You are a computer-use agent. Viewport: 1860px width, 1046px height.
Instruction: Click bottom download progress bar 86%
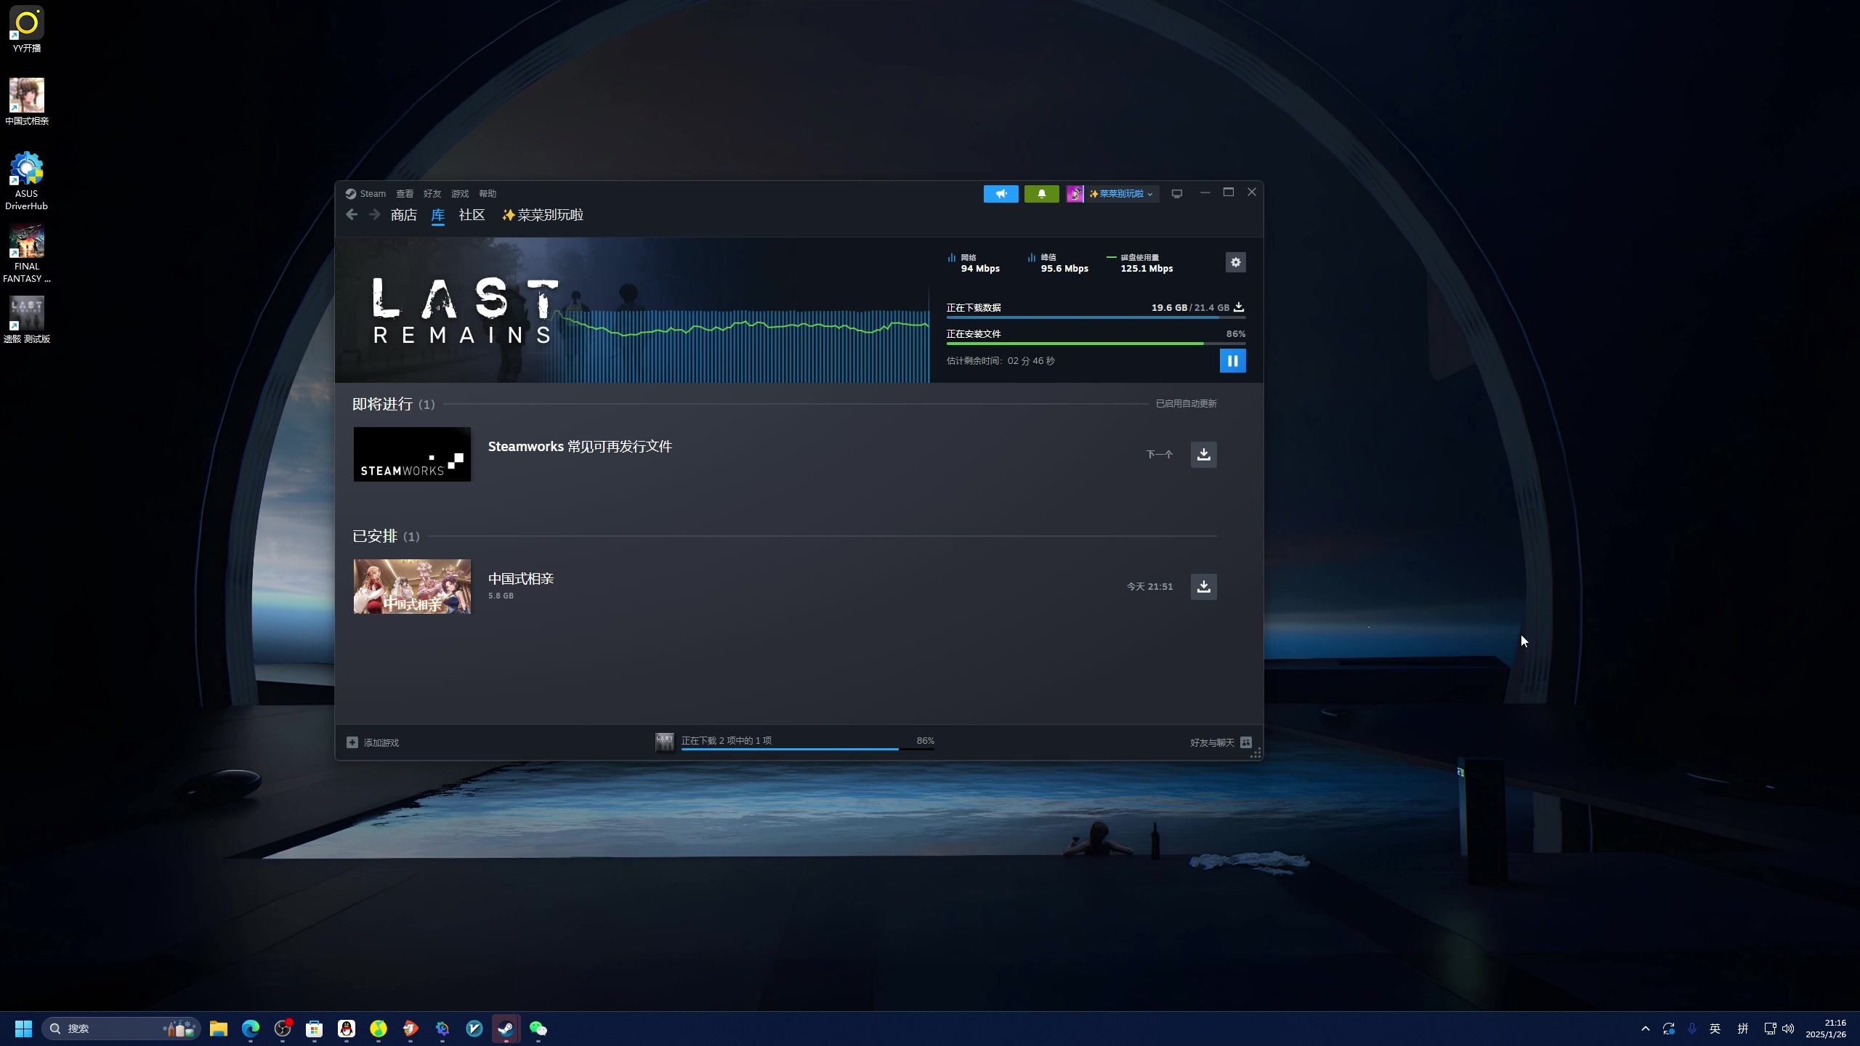click(807, 749)
